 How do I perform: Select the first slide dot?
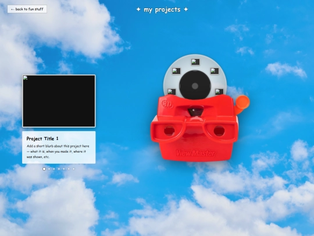[x=44, y=169]
